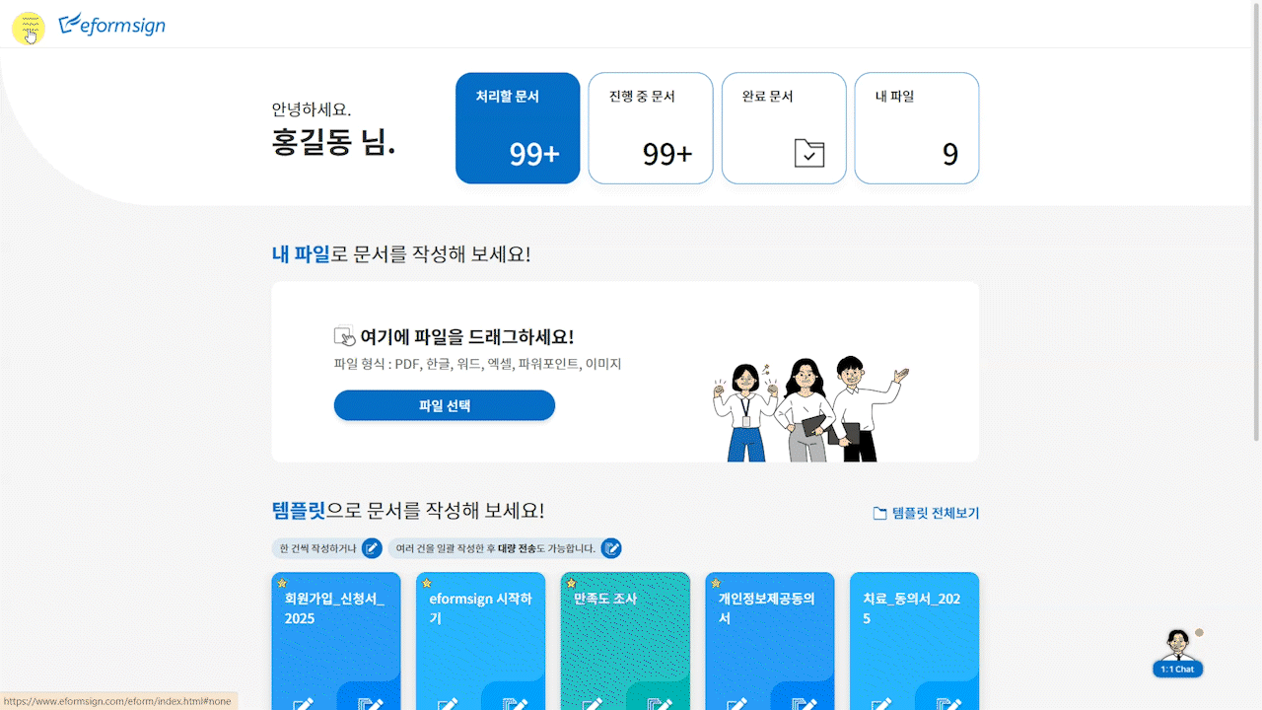Open the 1:1 Chat support widget
This screenshot has height=710, width=1262.
coord(1177,653)
